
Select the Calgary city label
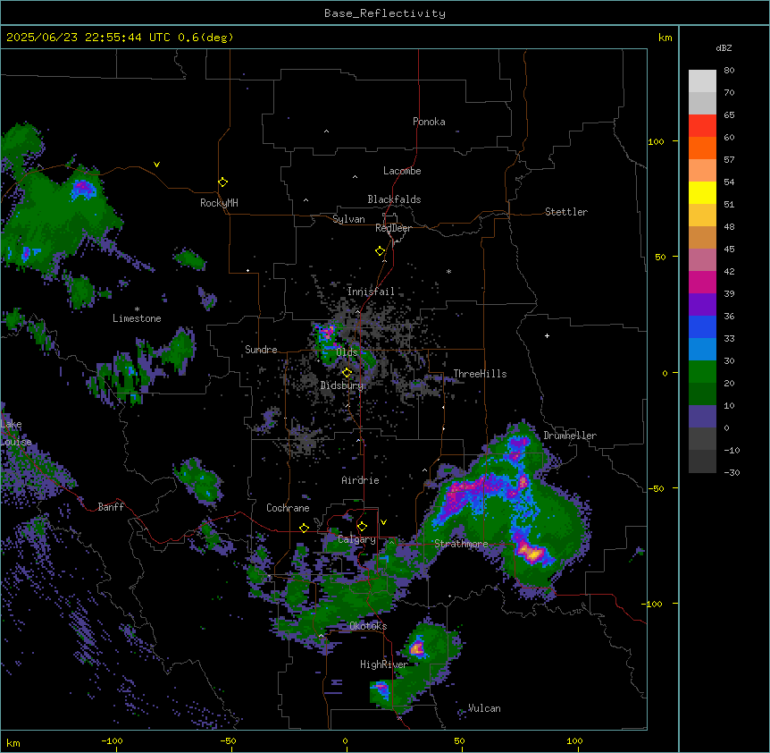[x=356, y=539]
